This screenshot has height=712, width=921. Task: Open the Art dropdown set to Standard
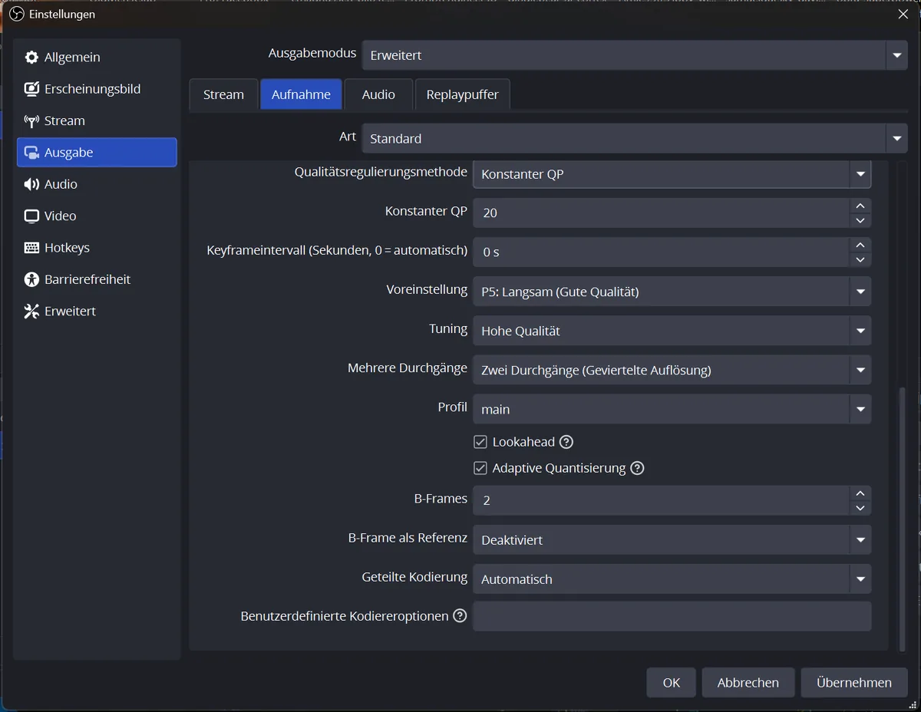point(635,139)
